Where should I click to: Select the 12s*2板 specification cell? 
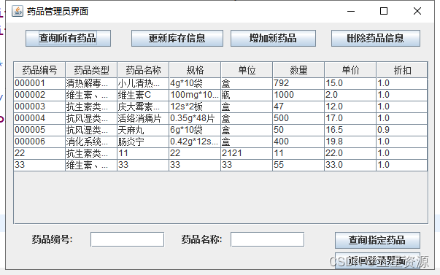tap(195, 106)
